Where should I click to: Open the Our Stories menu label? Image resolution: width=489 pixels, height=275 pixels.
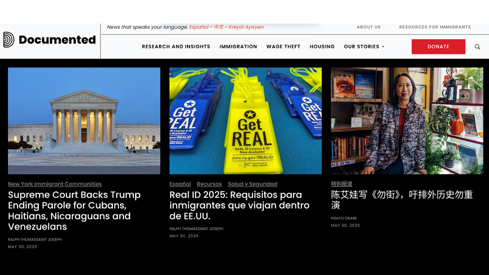pyautogui.click(x=361, y=46)
